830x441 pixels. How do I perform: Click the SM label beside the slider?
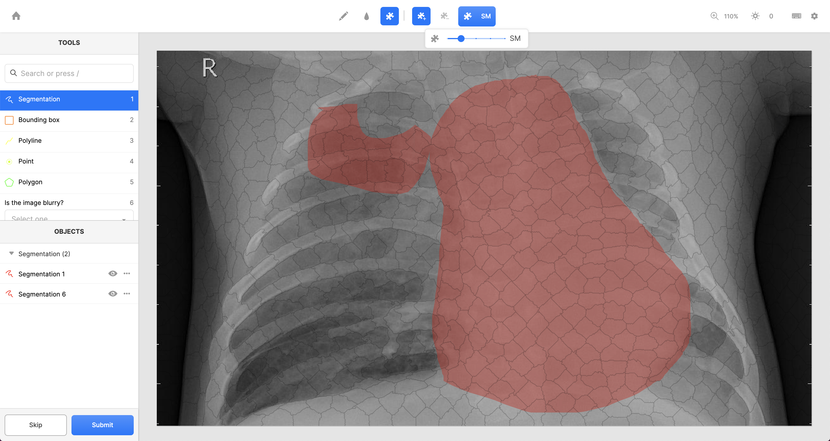[x=515, y=39]
